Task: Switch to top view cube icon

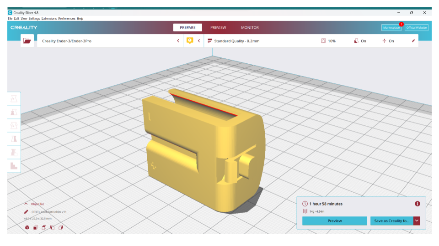Action: [44, 228]
